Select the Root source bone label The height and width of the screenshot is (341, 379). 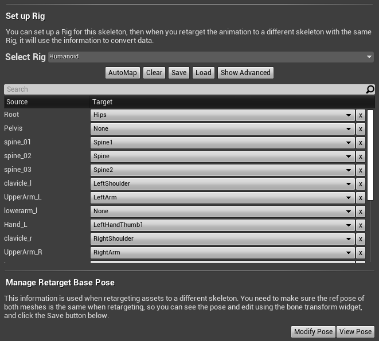point(11,115)
